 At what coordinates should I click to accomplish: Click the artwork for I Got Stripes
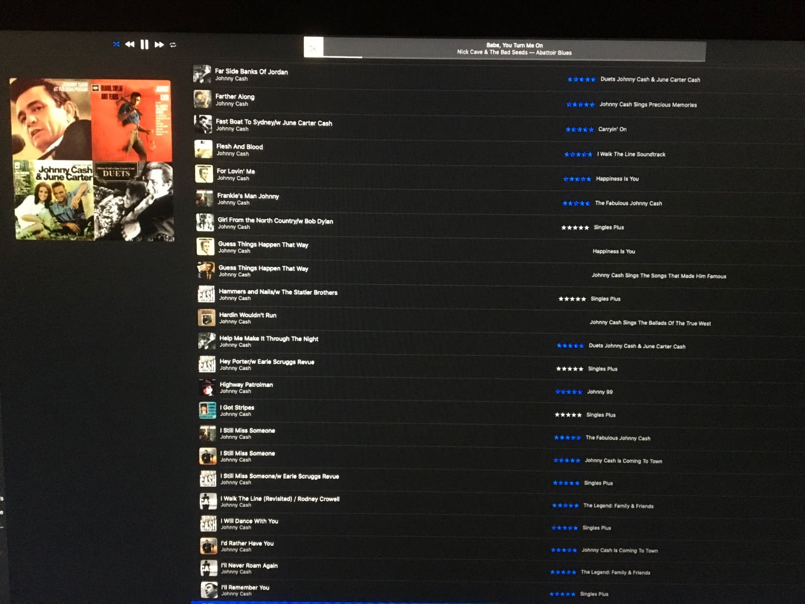pyautogui.click(x=208, y=410)
